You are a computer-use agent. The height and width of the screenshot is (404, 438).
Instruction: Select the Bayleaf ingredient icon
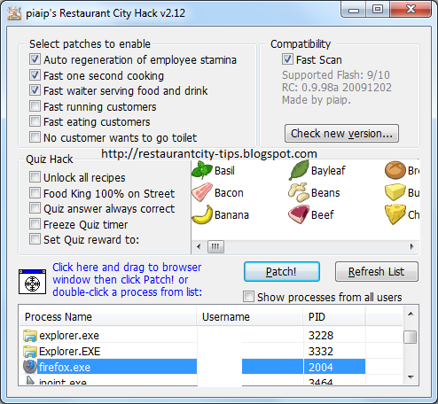pyautogui.click(x=299, y=170)
